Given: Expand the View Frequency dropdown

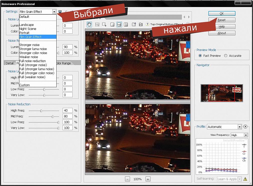Looking at the screenshot, I should coord(246,135).
